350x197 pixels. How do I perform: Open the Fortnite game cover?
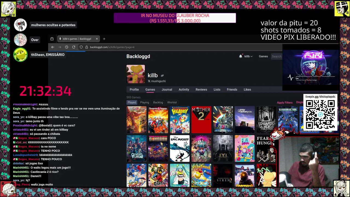244,175
